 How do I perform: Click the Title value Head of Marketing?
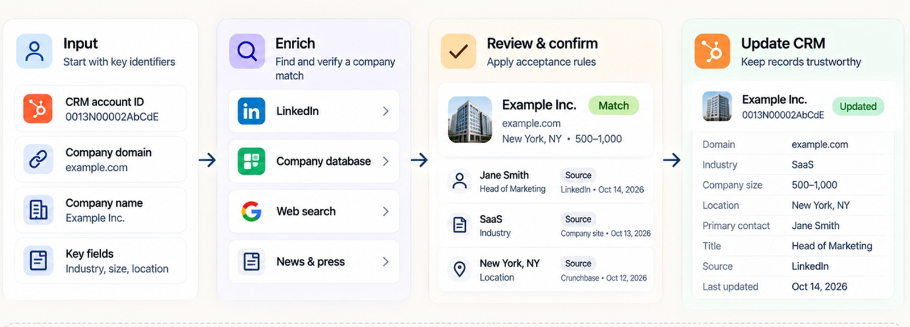[x=832, y=246]
